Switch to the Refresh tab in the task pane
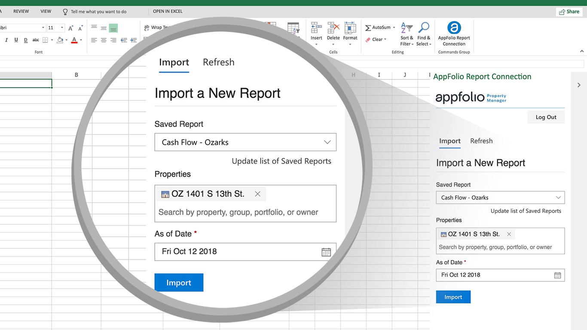Viewport: 587px width, 330px height. point(481,141)
